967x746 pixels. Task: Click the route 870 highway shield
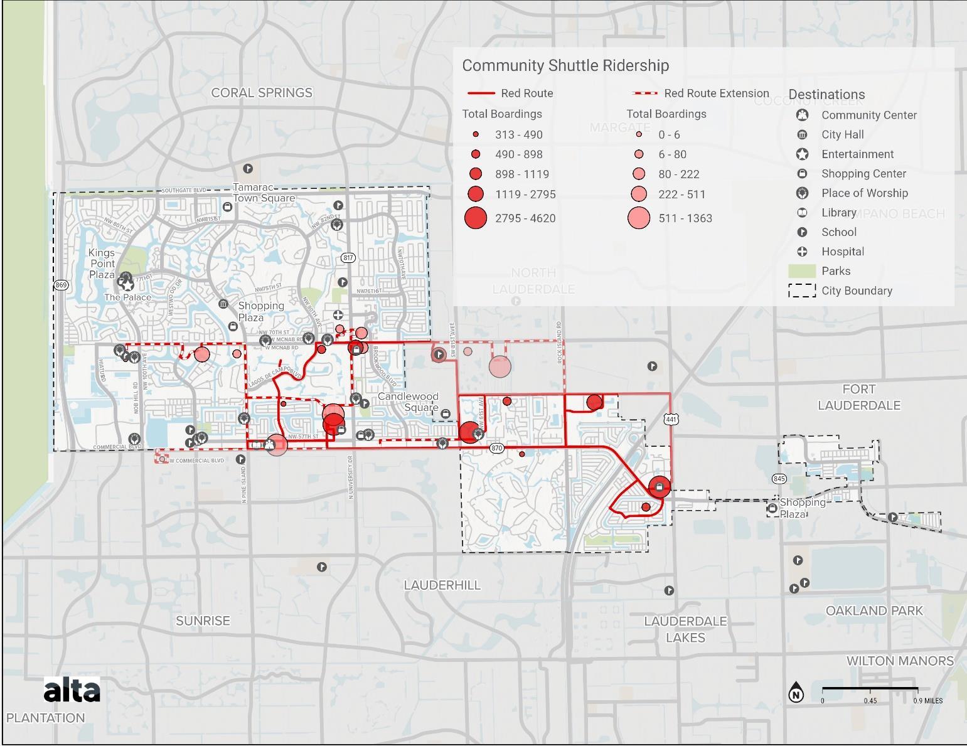(x=497, y=448)
